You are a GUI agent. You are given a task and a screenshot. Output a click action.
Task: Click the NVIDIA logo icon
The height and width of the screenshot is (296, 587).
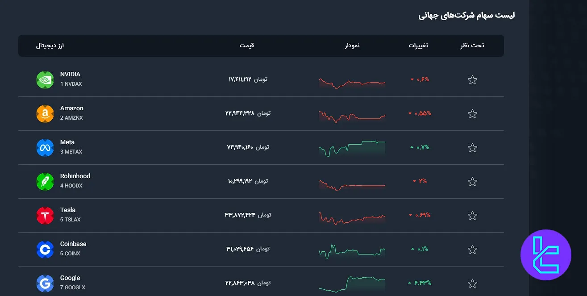45,79
